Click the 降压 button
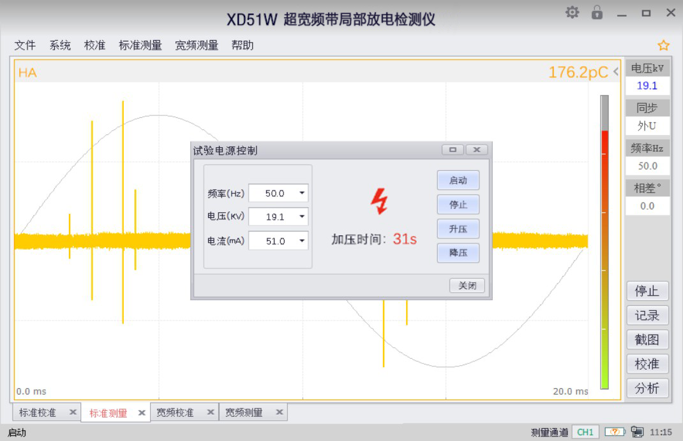The image size is (683, 441). (458, 253)
